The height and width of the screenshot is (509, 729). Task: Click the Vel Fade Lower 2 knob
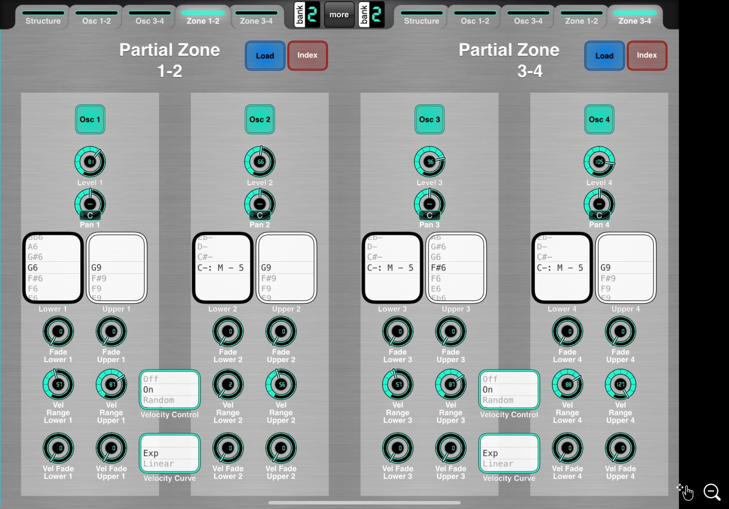(x=228, y=448)
